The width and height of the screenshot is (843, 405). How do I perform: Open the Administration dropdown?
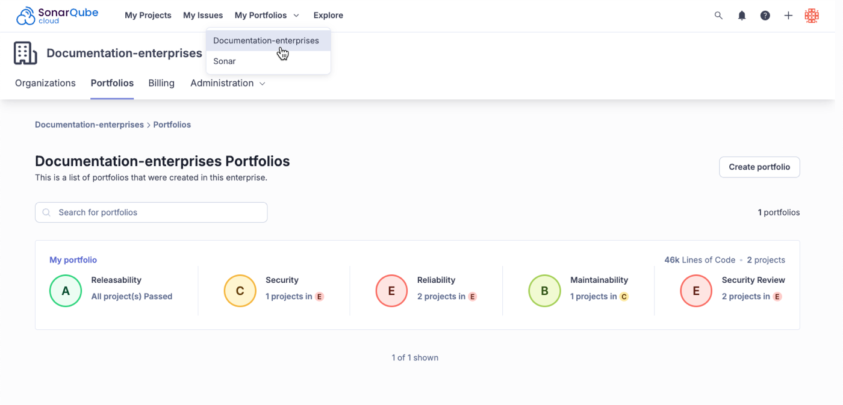click(228, 83)
